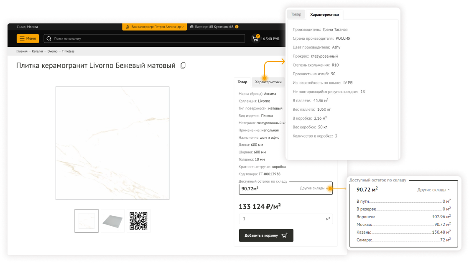Image resolution: width=469 pixels, height=263 pixels.
Task: Click the partner info warning icon
Action: pyautogui.click(x=237, y=27)
